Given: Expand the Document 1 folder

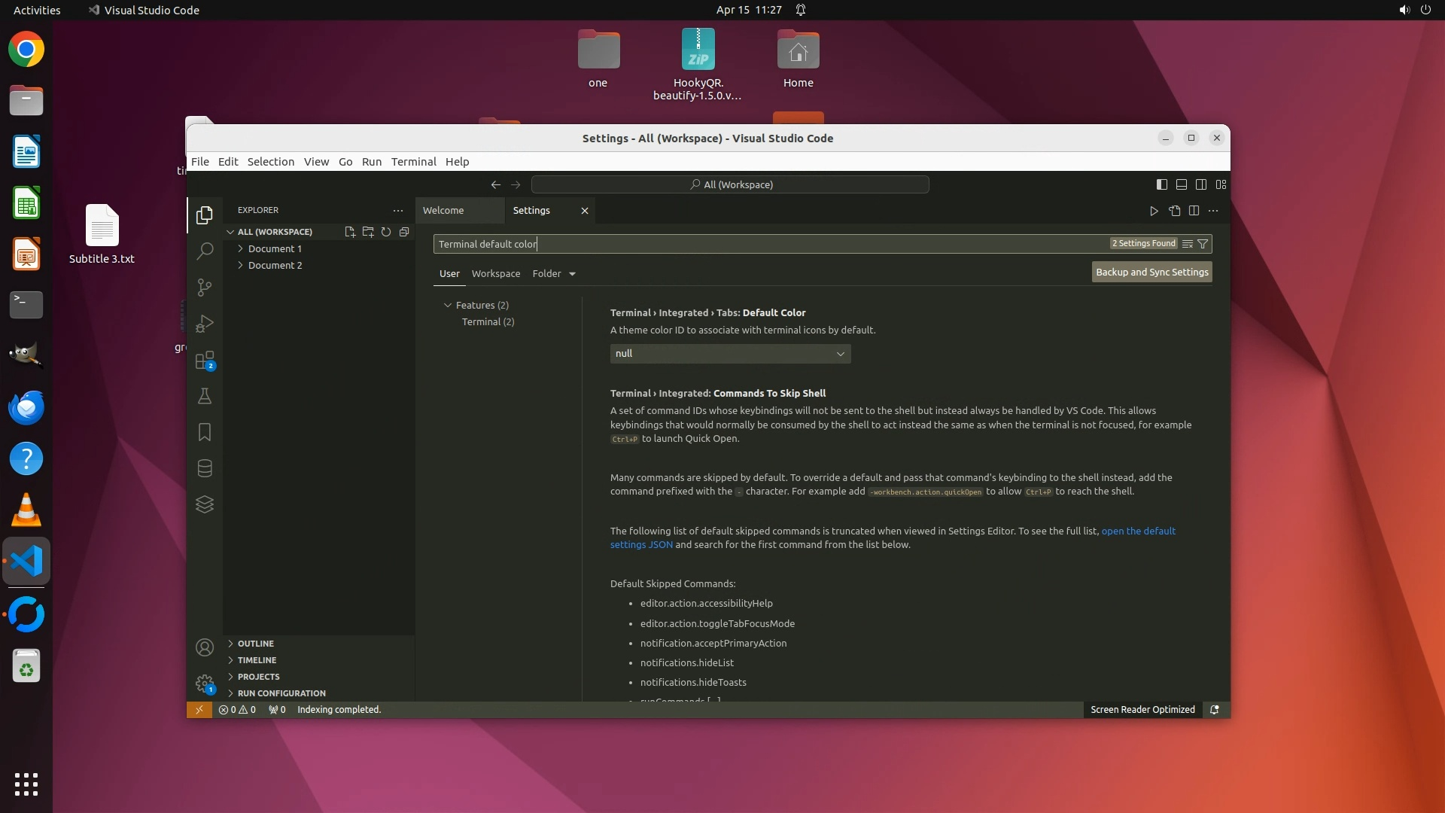Looking at the screenshot, I should pyautogui.click(x=275, y=248).
